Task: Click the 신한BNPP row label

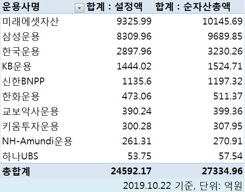Action: tap(23, 81)
